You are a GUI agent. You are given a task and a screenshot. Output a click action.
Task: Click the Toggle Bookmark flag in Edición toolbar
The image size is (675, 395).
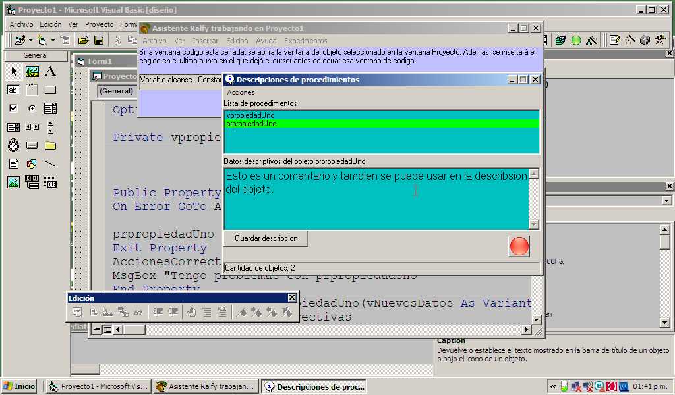(x=241, y=313)
